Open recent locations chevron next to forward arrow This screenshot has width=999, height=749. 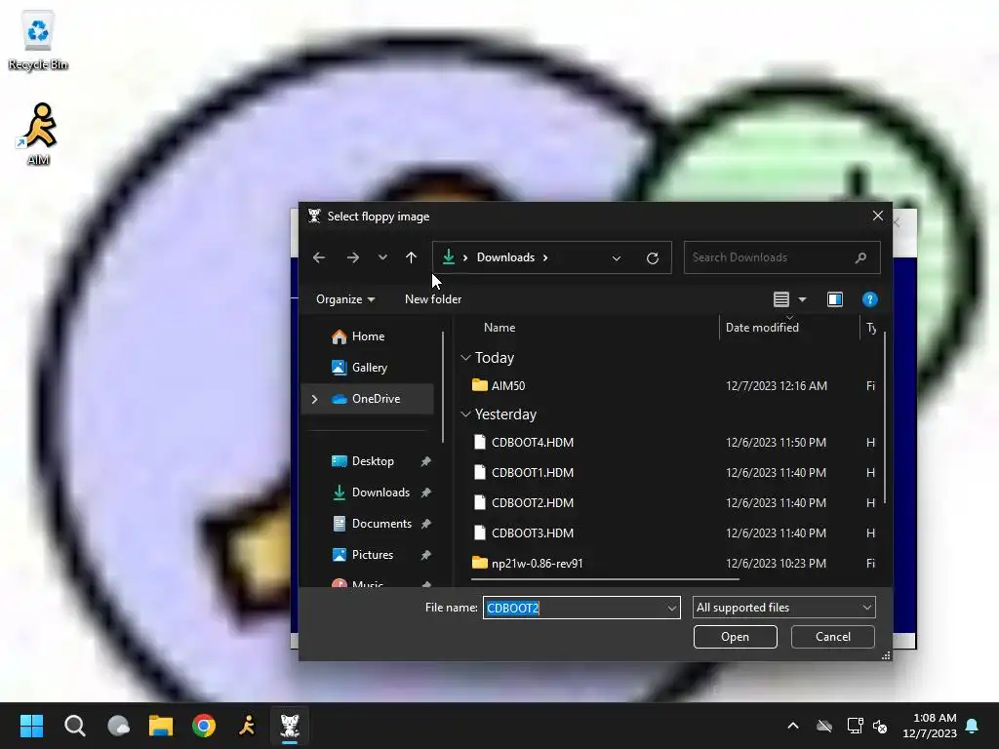[382, 257]
